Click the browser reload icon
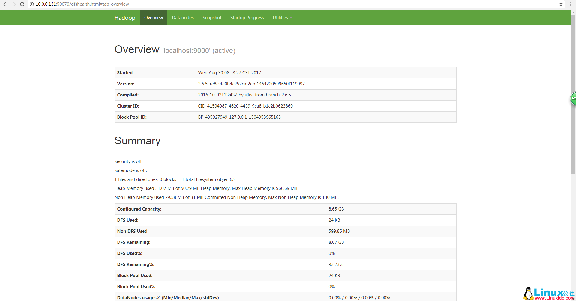Viewport: 576px width, 301px height. click(x=22, y=4)
